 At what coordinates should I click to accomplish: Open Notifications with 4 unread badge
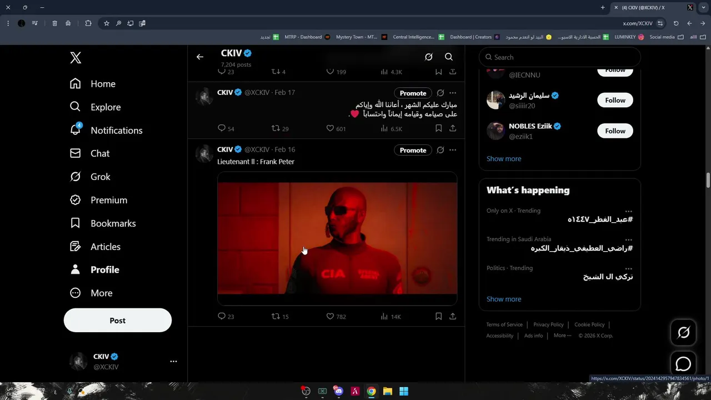tap(106, 131)
